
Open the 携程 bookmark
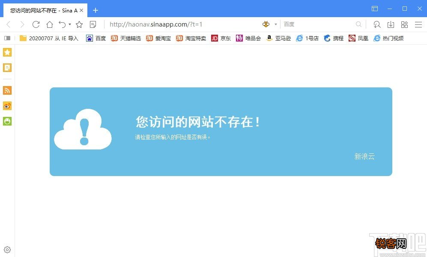click(x=334, y=39)
